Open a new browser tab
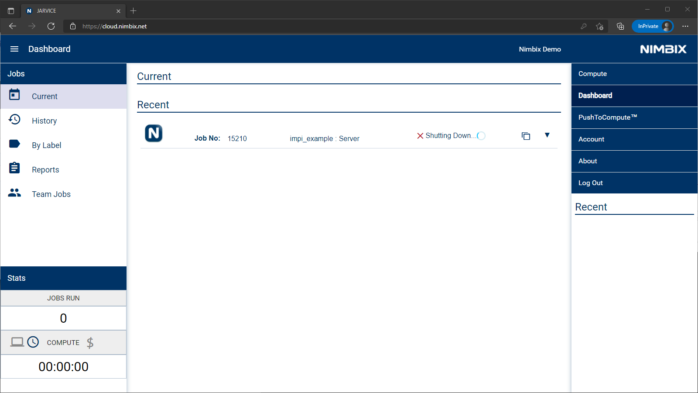This screenshot has height=393, width=698. point(133,10)
